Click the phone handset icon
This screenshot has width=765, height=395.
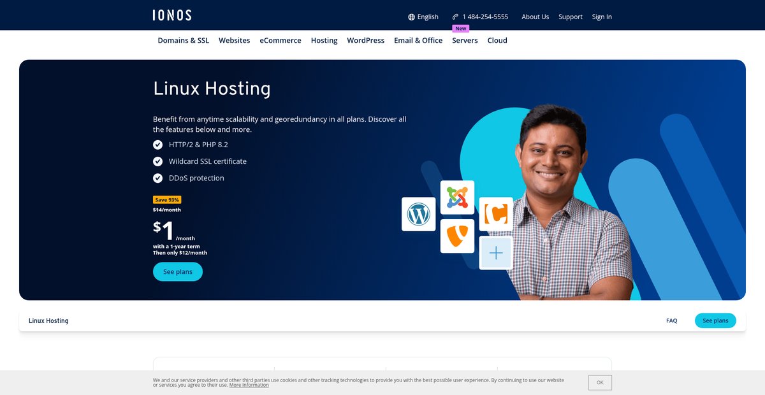coord(455,17)
